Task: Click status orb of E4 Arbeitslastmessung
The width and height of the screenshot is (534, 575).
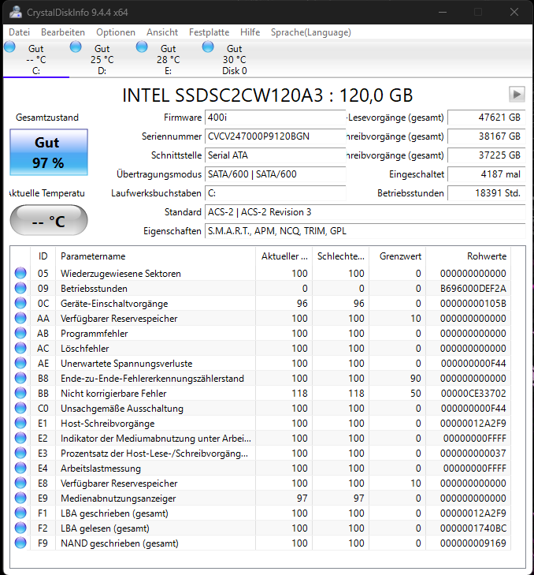Action: [x=20, y=469]
